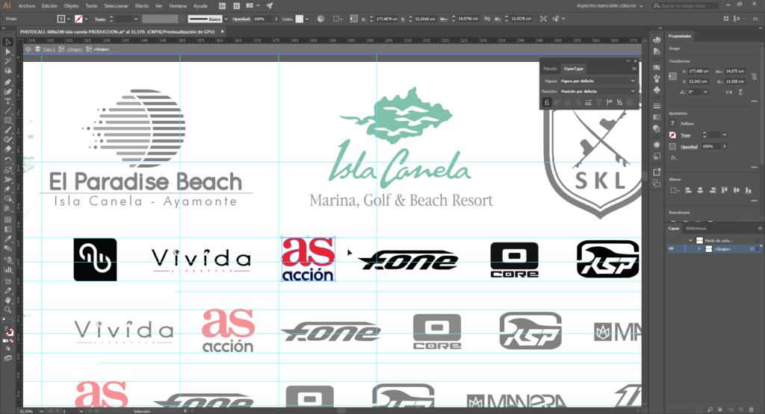Select the Rectangle tool
The image size is (765, 414).
(x=7, y=120)
